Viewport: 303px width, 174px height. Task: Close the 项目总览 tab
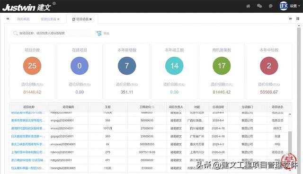(x=90, y=19)
